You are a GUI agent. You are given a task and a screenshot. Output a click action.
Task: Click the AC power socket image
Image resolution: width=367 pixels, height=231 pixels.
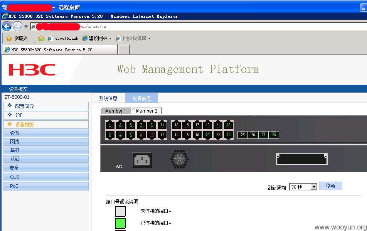point(142,160)
